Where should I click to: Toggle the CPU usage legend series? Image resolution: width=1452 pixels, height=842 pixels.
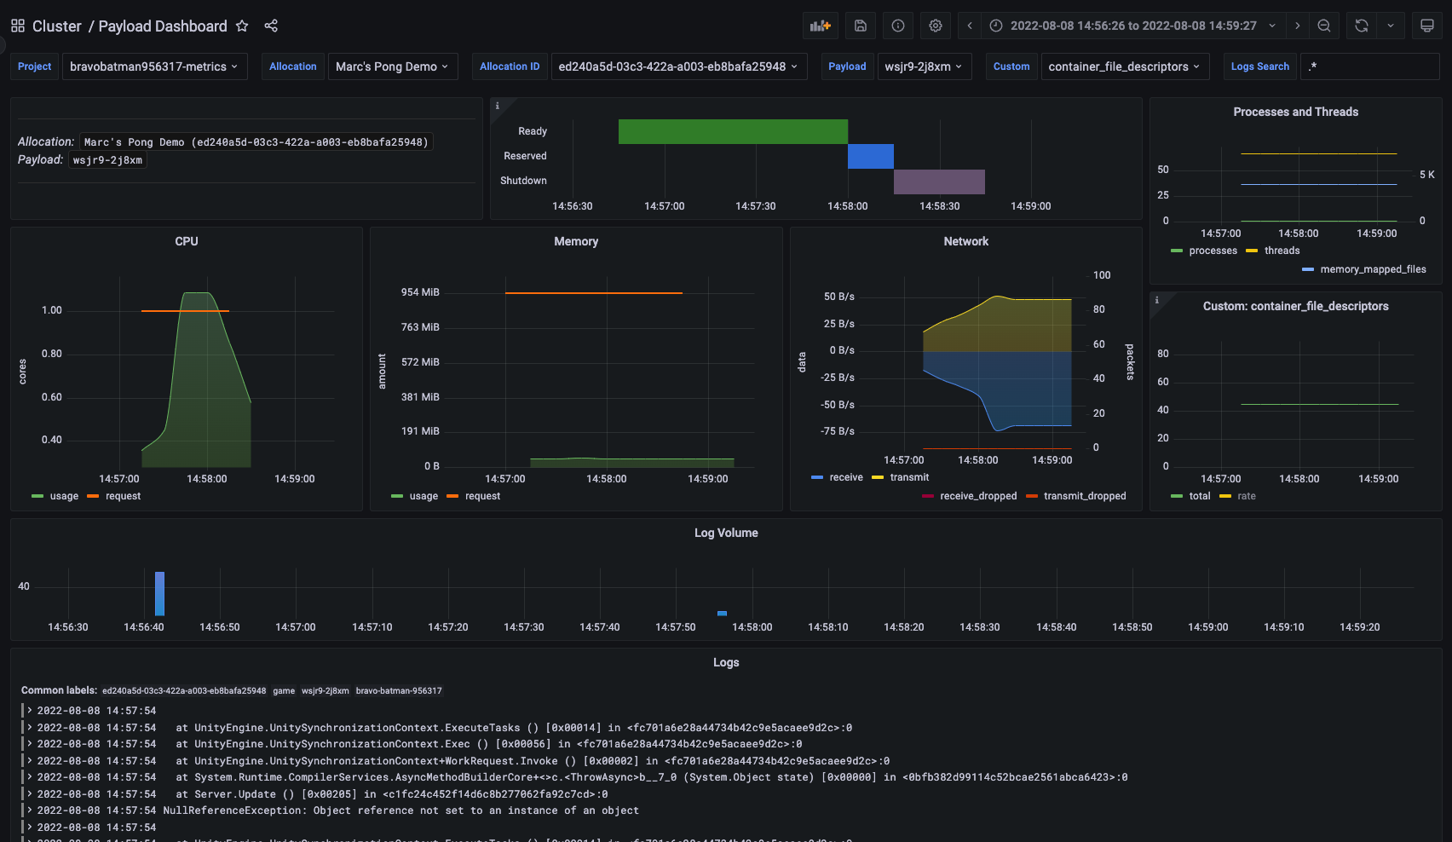click(x=64, y=496)
